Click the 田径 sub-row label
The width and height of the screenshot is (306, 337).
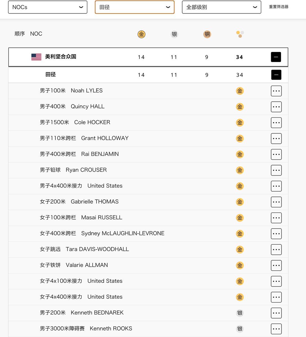tap(51, 74)
